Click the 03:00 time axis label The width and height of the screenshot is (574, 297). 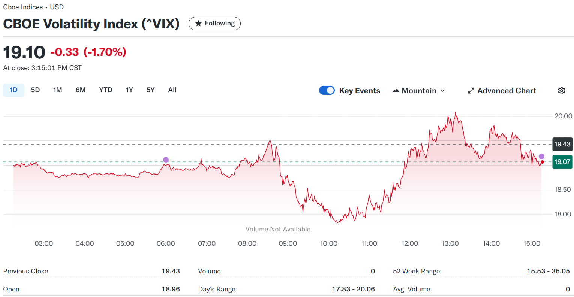pyautogui.click(x=44, y=243)
